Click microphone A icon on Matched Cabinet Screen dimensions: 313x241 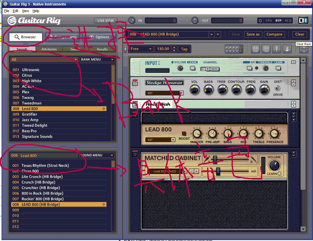(206, 159)
